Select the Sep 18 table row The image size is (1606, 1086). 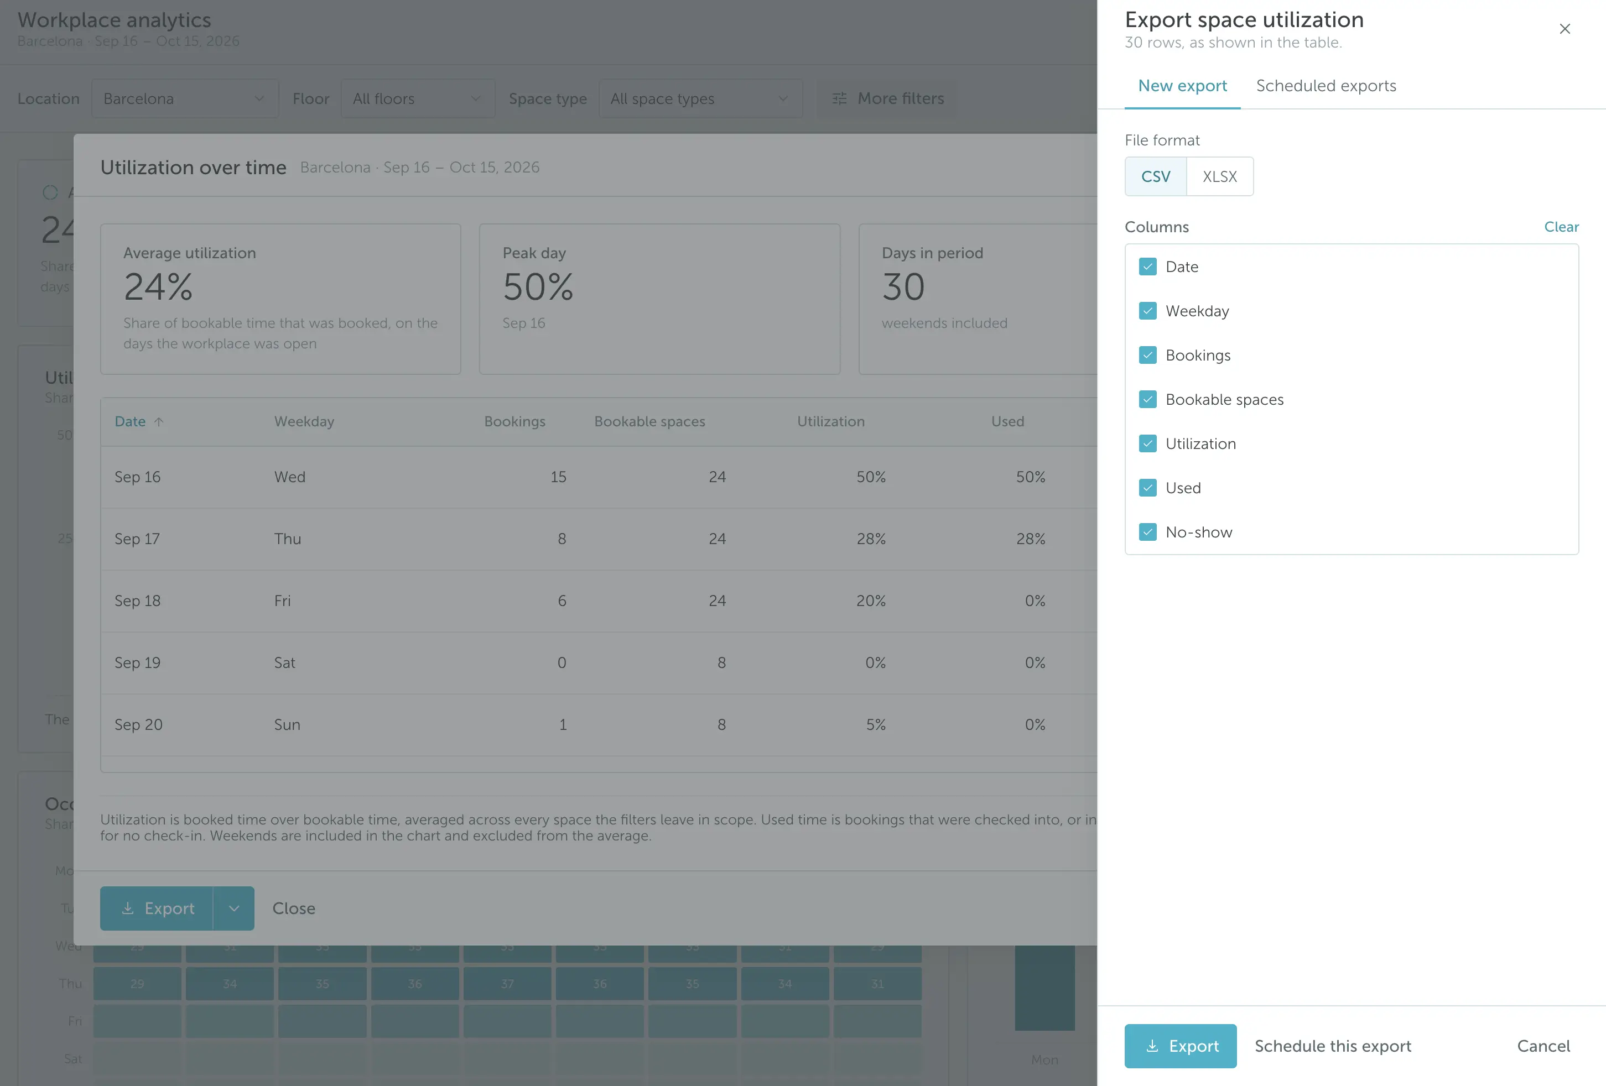tap(599, 601)
